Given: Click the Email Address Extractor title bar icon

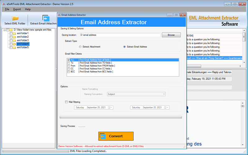Looking at the screenshot, I should point(59,15).
